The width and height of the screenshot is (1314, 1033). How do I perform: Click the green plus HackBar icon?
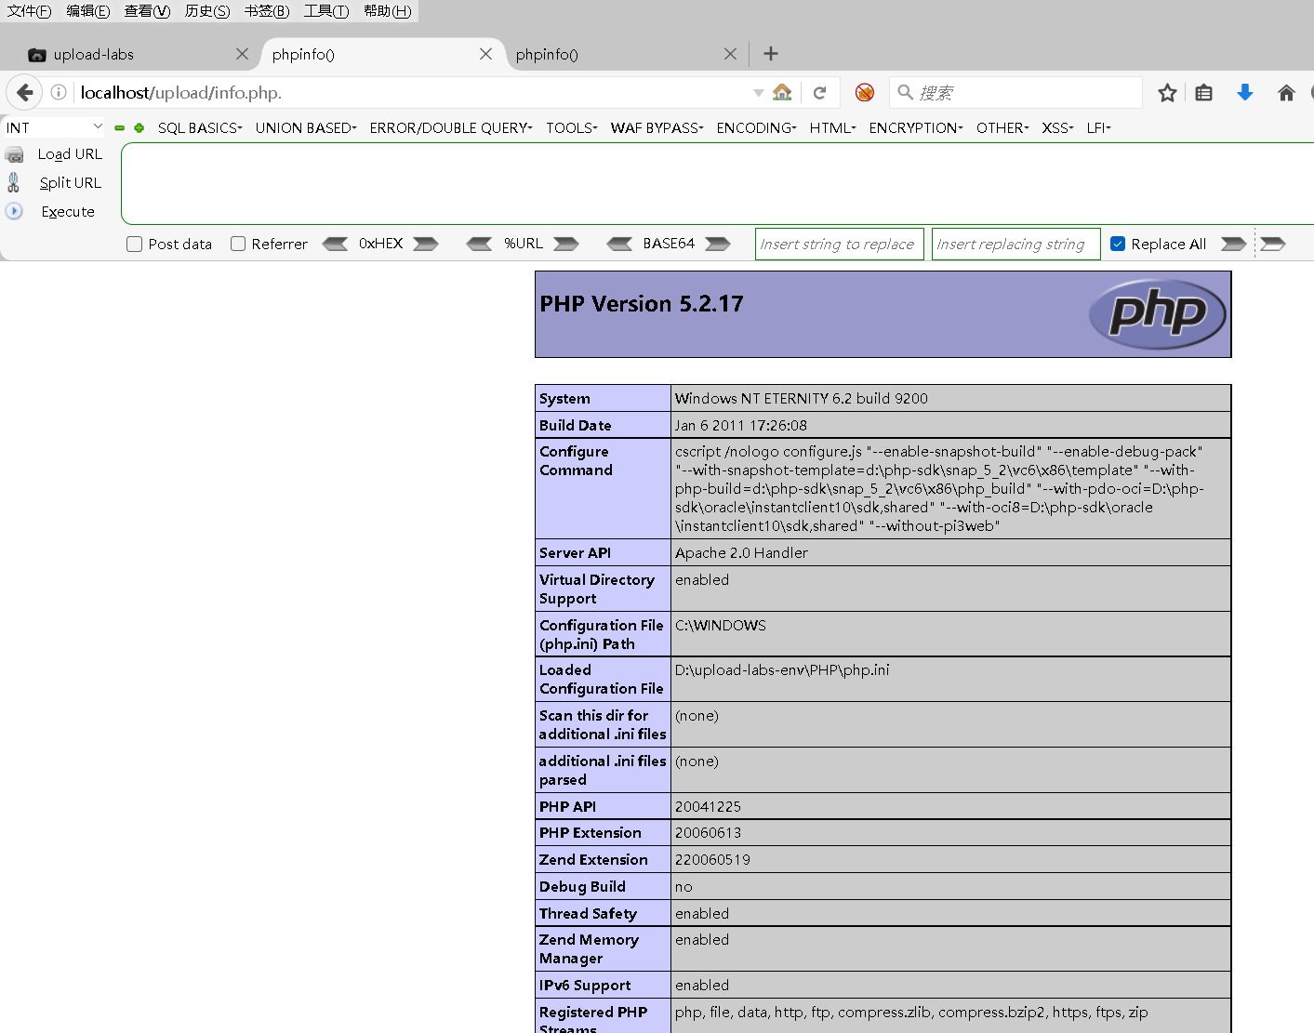point(139,128)
